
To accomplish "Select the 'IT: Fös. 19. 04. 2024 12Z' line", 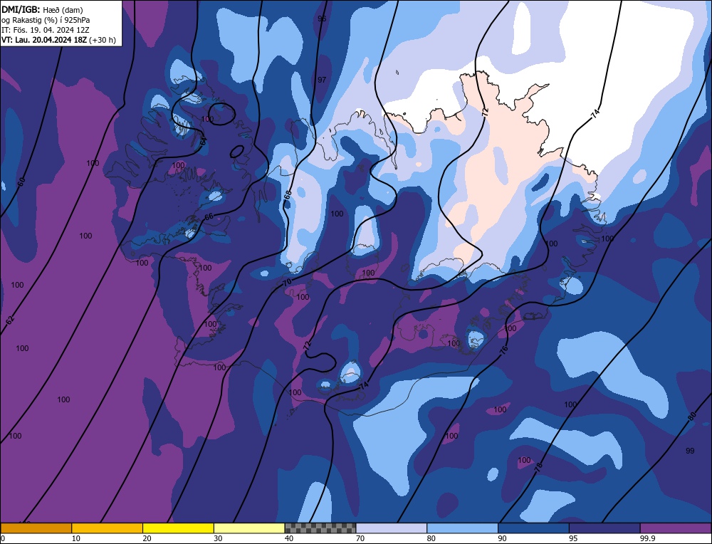I will coord(46,30).
